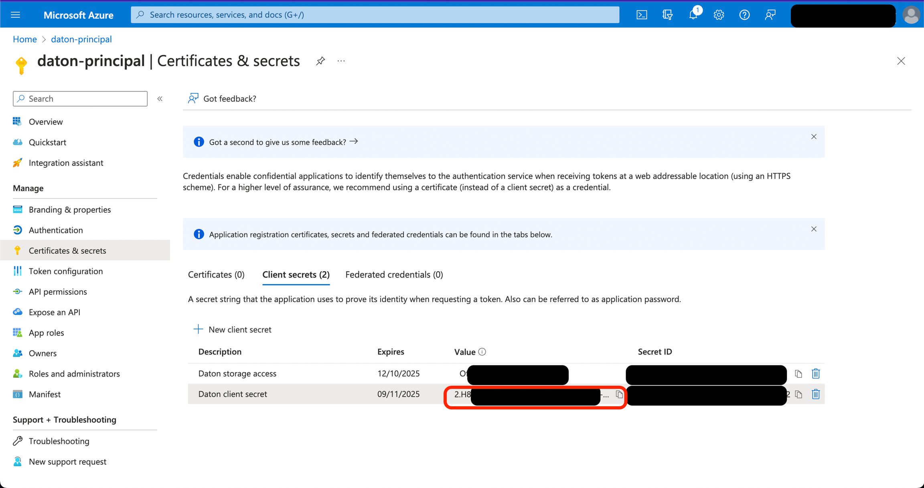This screenshot has width=924, height=488.
Task: Open Cloud Shell from the top bar
Action: tap(642, 15)
